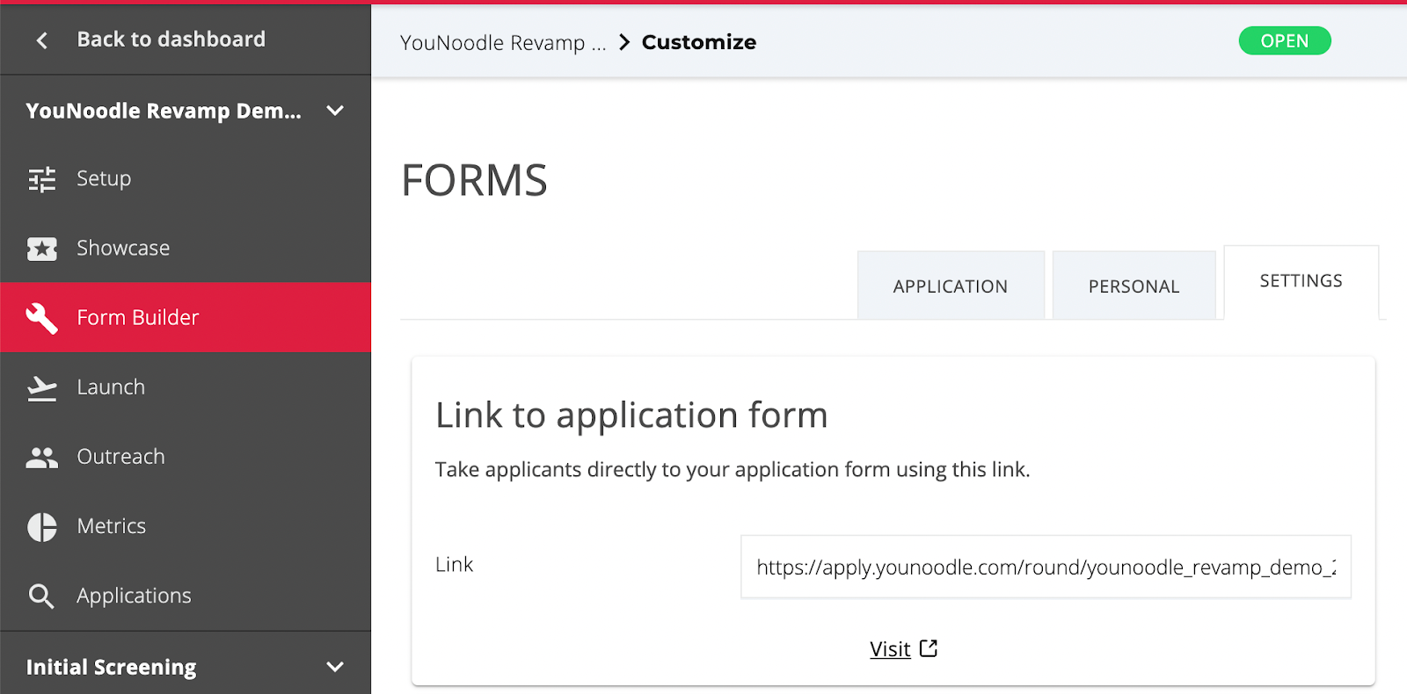Click the FORMS heading
1407x694 pixels.
point(475,181)
